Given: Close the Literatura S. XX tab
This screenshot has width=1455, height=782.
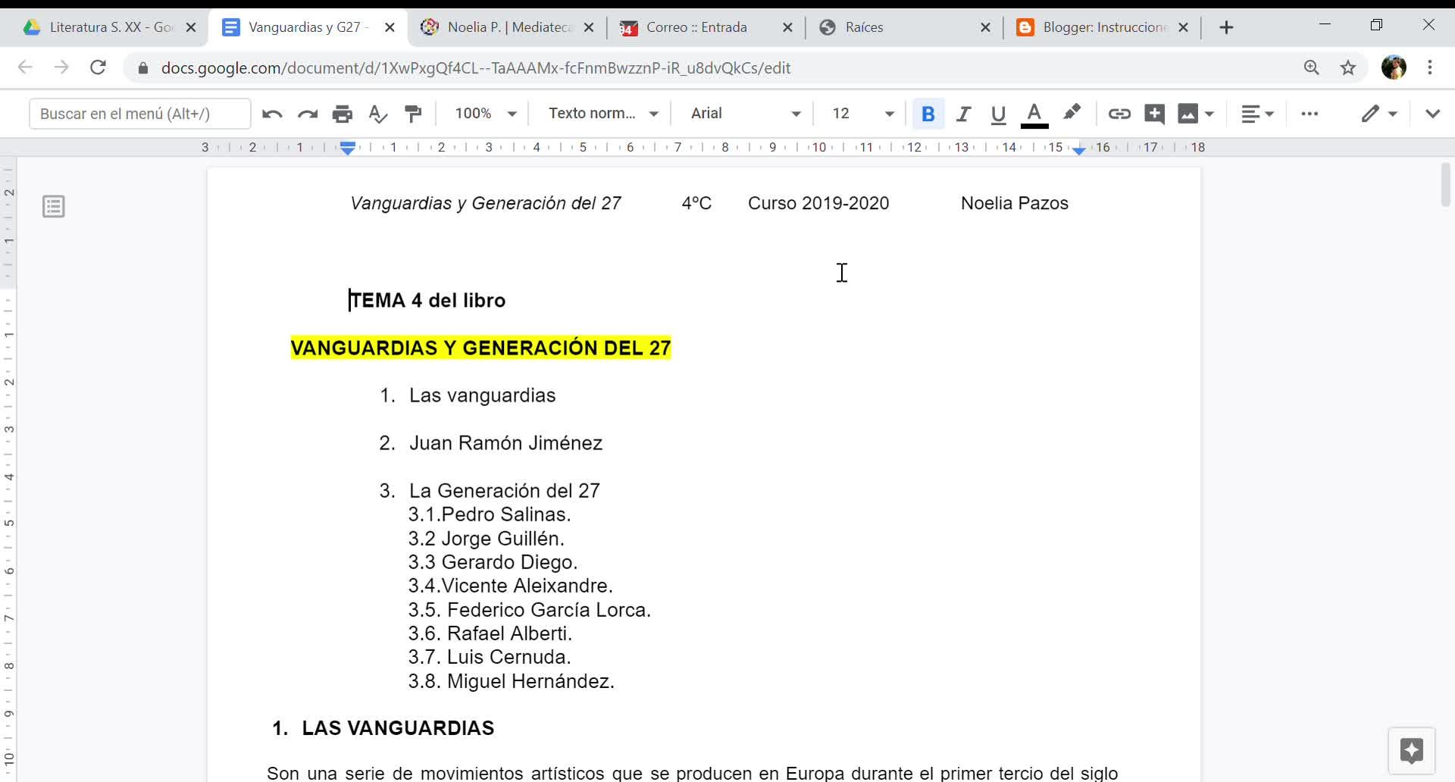Looking at the screenshot, I should click(191, 27).
